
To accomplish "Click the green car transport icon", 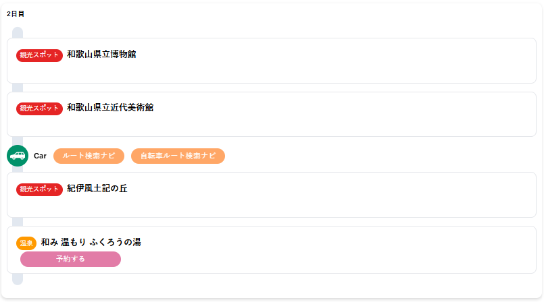I will tap(18, 156).
